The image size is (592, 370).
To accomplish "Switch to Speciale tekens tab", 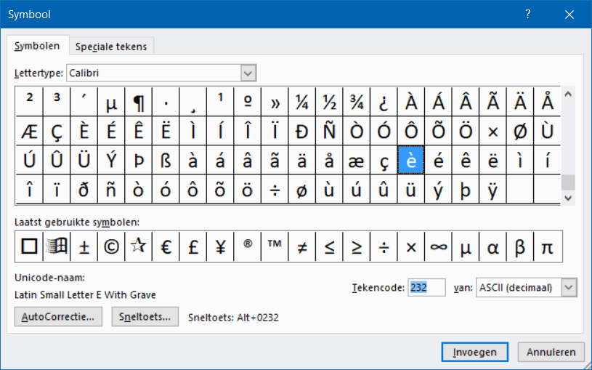I will [111, 47].
